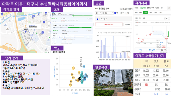Click the blue 대구 수성구 legend square
The width and height of the screenshot is (172, 96).
tap(98, 19)
